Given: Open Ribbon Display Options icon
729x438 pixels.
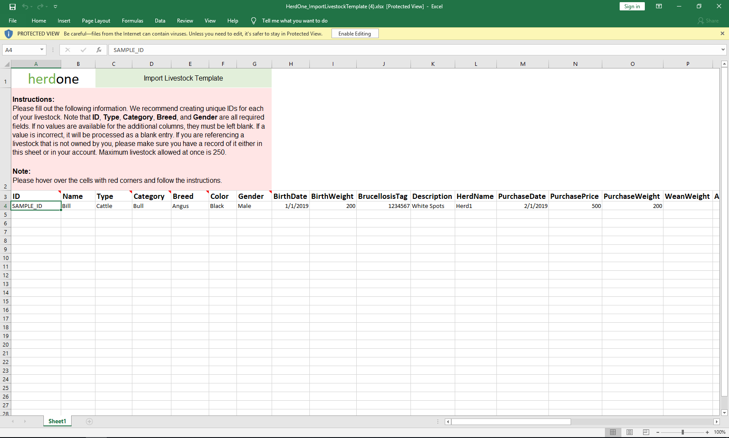Looking at the screenshot, I should (x=659, y=6).
